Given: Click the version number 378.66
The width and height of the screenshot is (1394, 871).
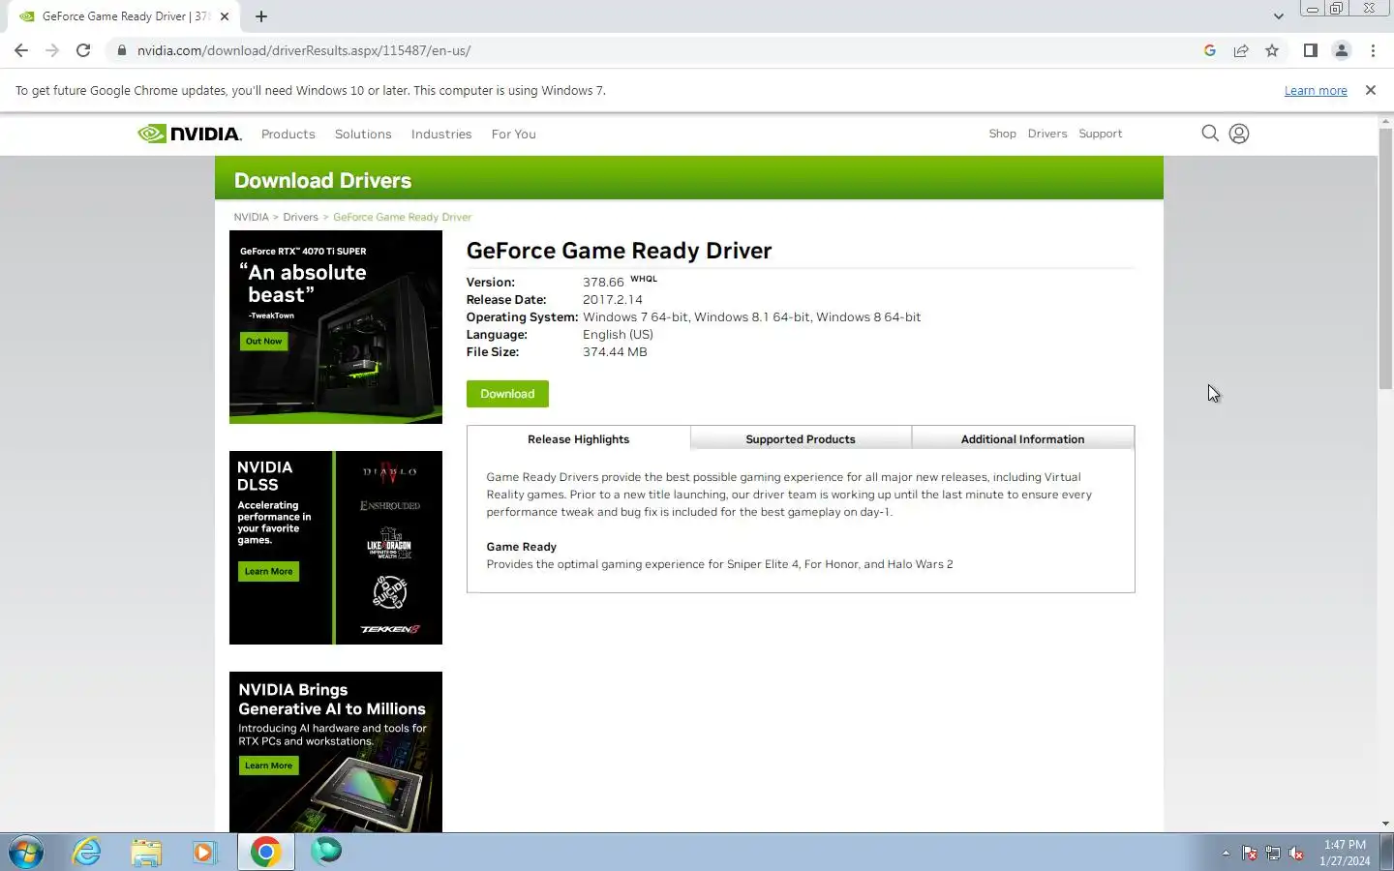Looking at the screenshot, I should point(603,283).
